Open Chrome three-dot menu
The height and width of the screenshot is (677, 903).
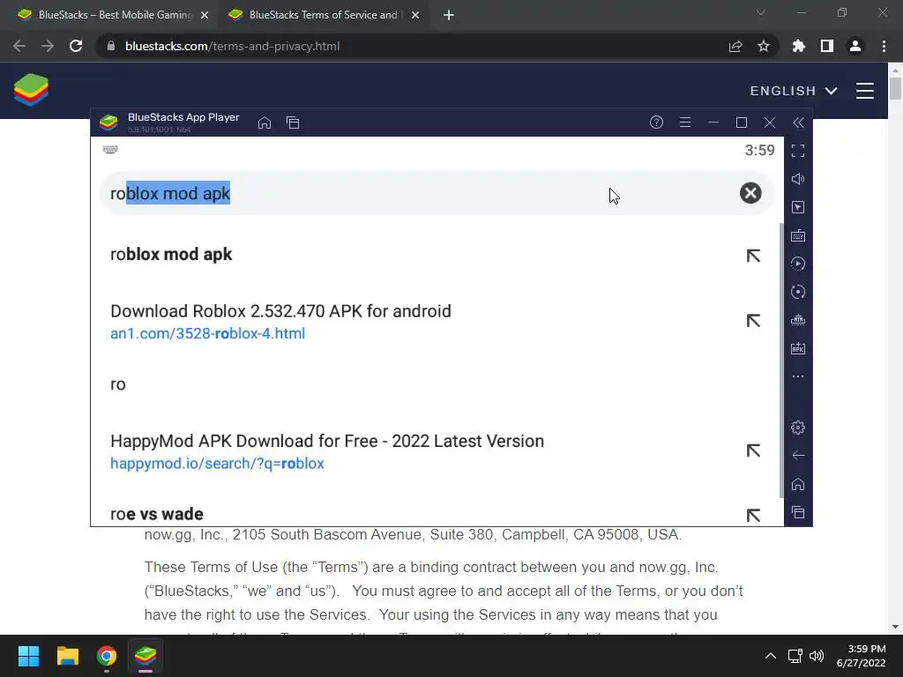pos(884,46)
